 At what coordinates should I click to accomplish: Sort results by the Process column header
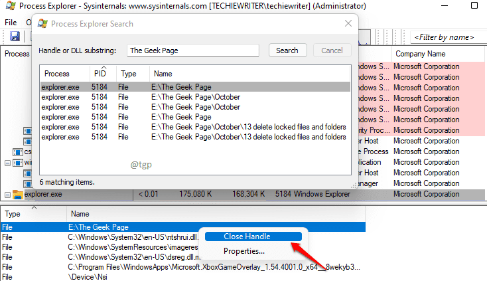(x=64, y=74)
